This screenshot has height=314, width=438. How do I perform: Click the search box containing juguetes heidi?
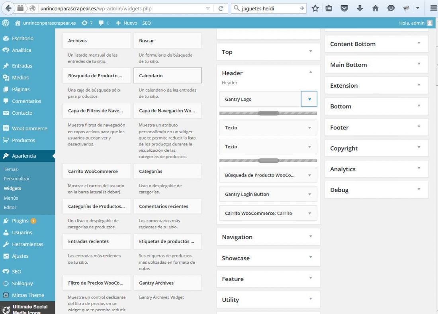click(x=269, y=8)
